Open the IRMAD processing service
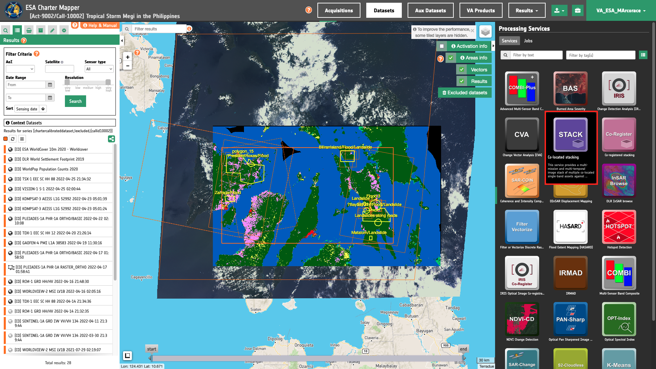 click(571, 273)
